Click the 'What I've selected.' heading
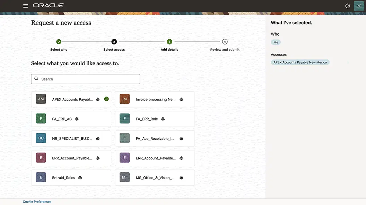The image size is (366, 205). click(x=291, y=22)
